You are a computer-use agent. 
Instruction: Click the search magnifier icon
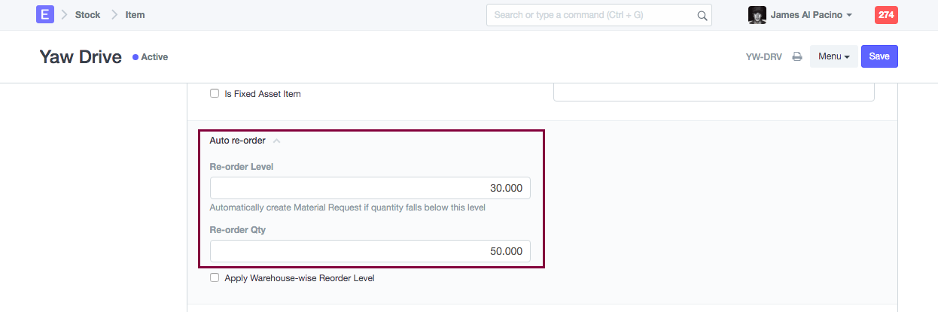click(x=702, y=15)
